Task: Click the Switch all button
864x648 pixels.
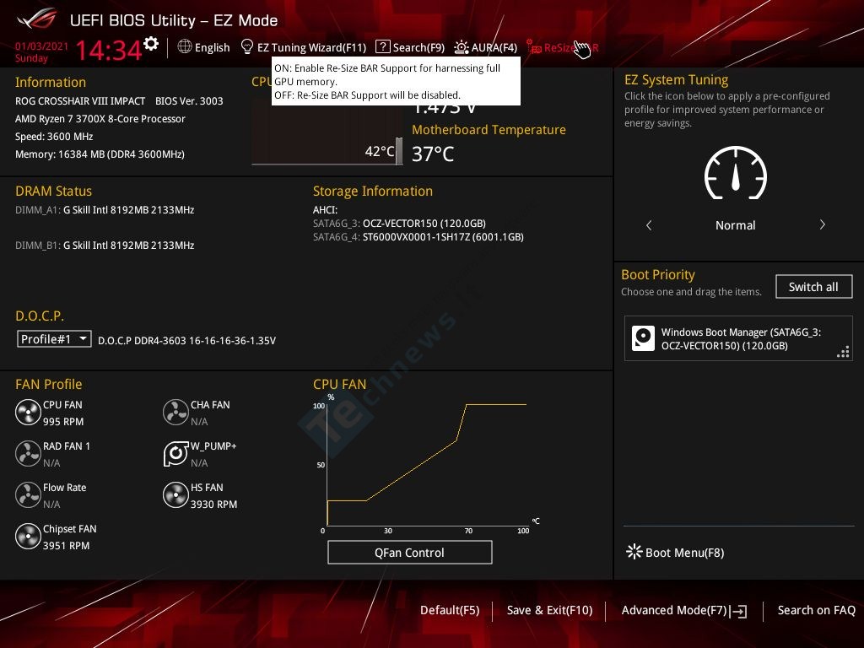Action: [813, 287]
